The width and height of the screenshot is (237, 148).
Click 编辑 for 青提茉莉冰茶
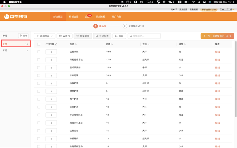point(217,123)
